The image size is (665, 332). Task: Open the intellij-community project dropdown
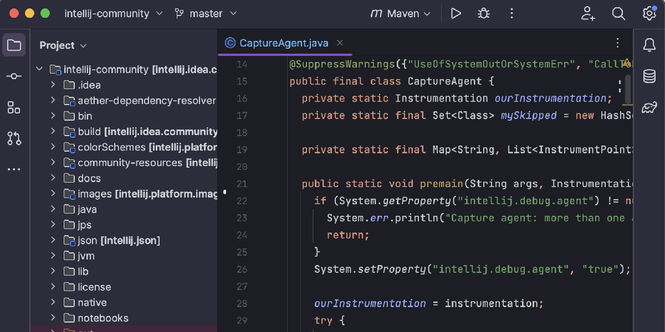[x=114, y=13]
